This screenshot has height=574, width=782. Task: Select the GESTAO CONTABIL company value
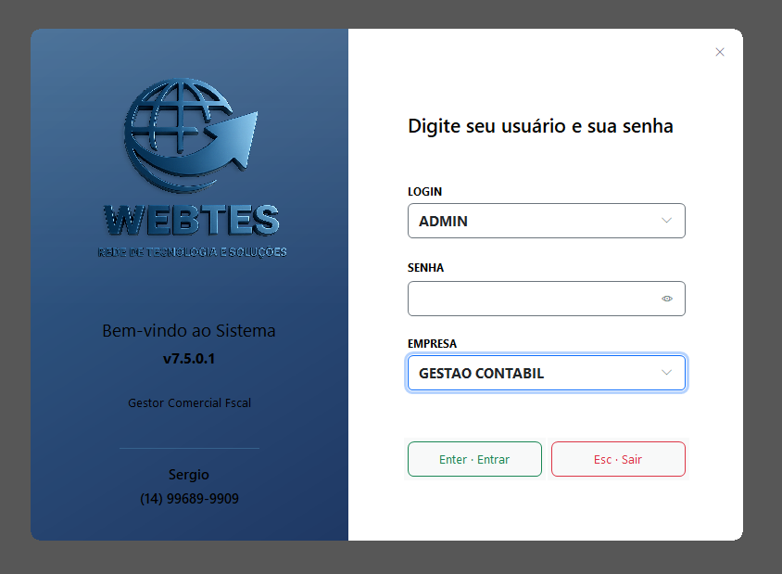[481, 374]
